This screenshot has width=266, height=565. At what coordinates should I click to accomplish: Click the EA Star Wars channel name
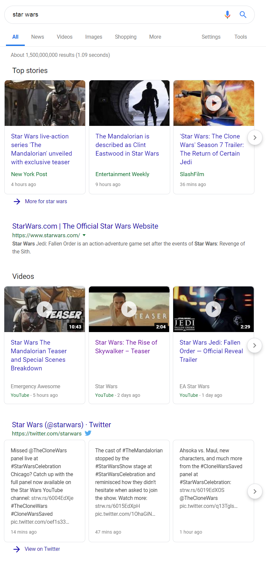(195, 386)
